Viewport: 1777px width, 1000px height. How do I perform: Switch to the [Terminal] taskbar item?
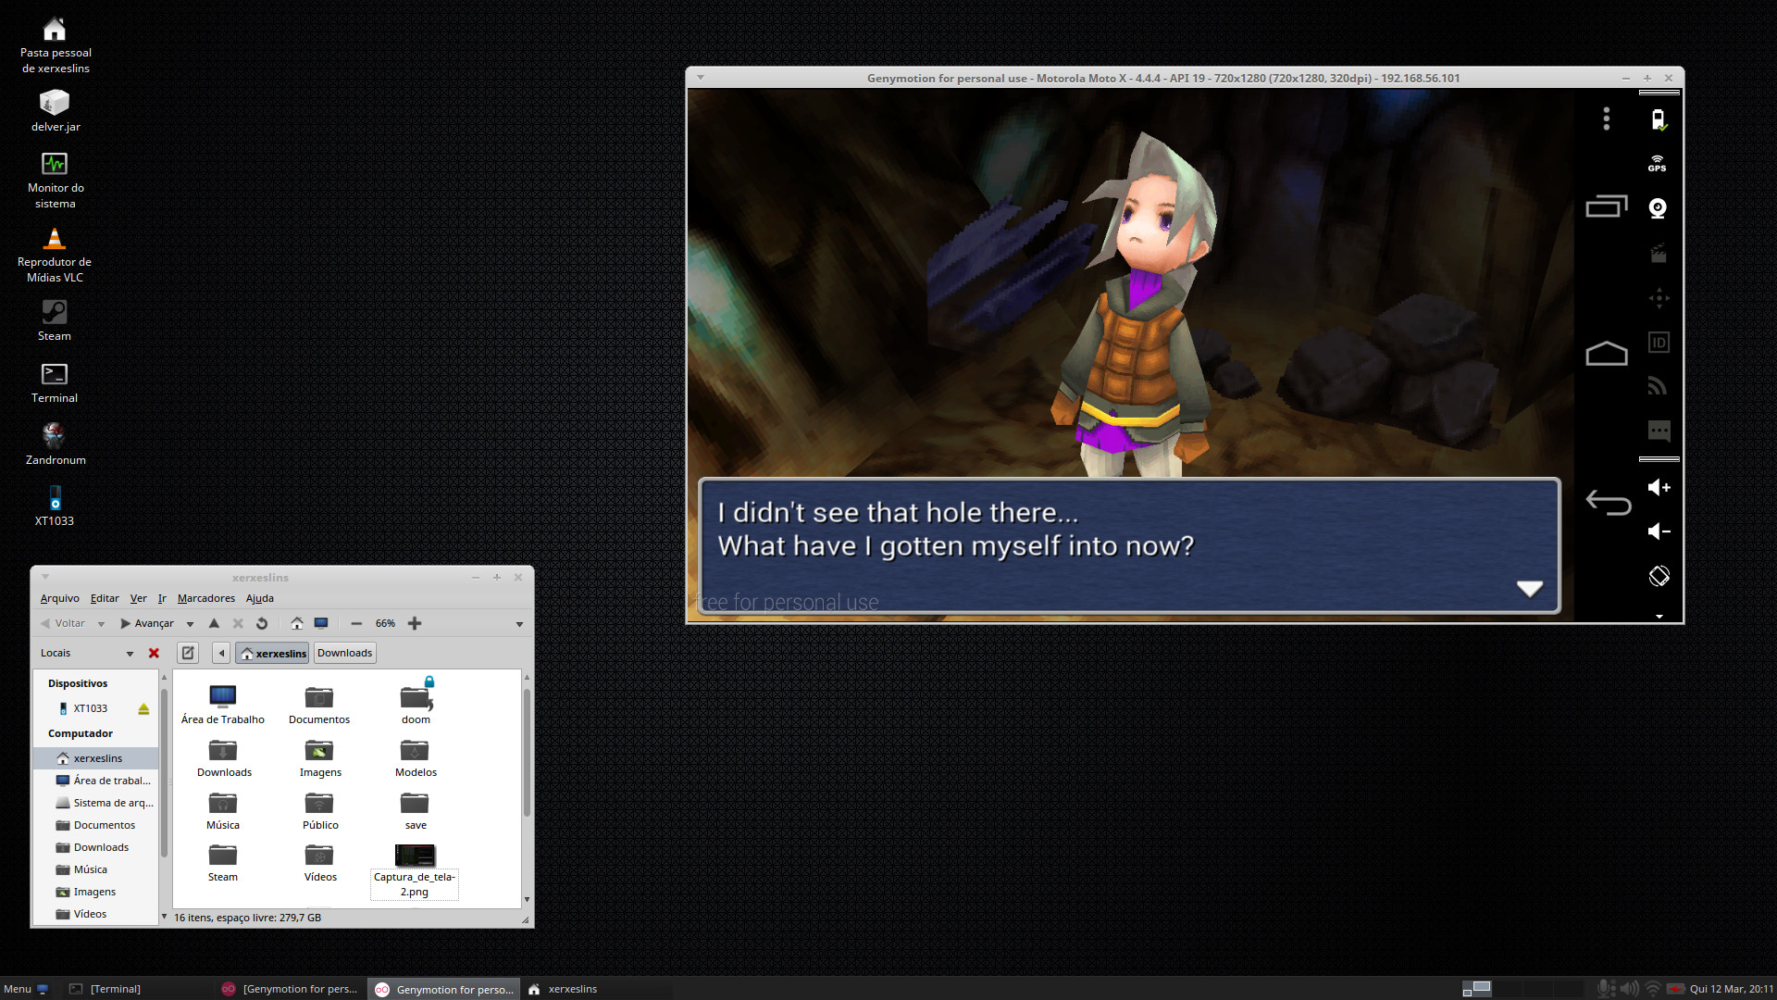pyautogui.click(x=106, y=989)
